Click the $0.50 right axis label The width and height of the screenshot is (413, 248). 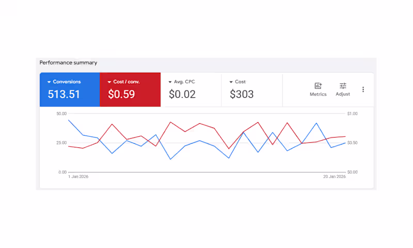(353, 143)
